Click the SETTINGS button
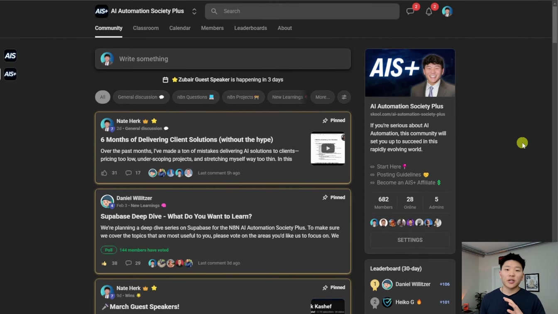558x314 pixels. (410, 240)
